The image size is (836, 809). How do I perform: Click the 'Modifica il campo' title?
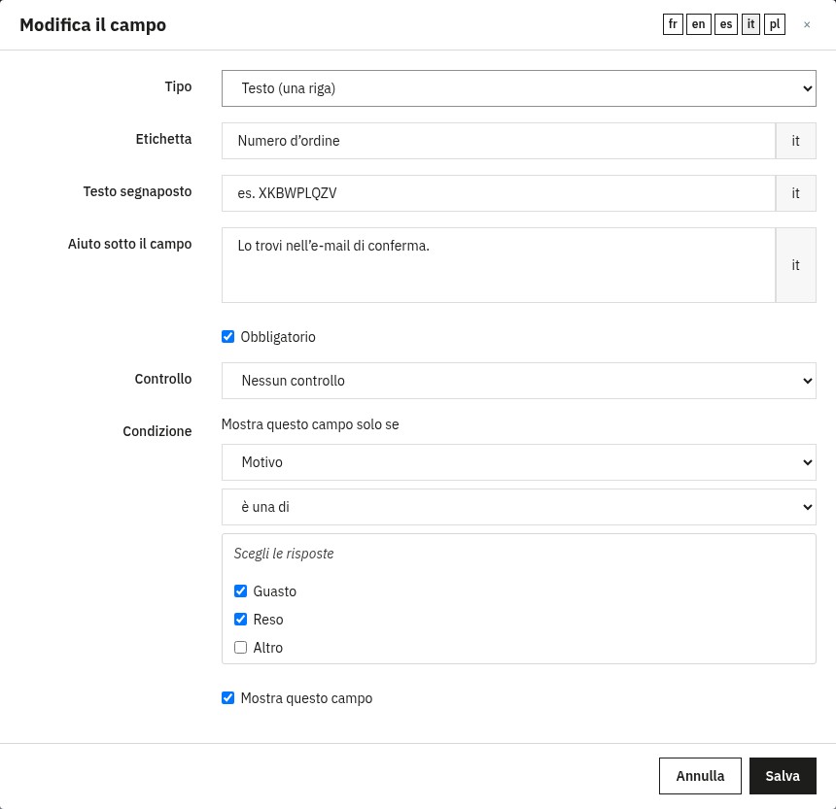[92, 25]
